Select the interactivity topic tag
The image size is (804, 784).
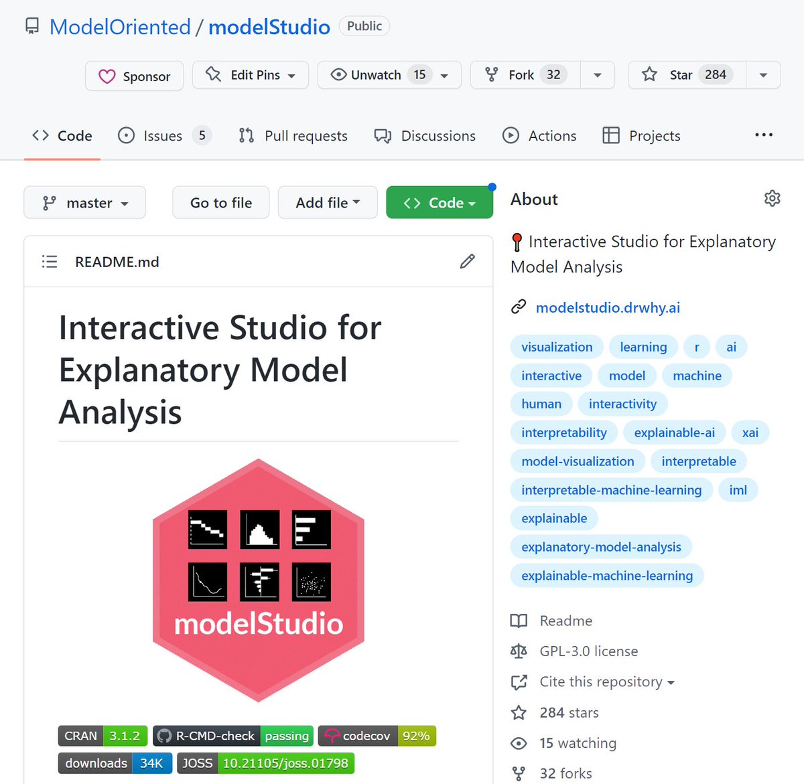(x=622, y=404)
